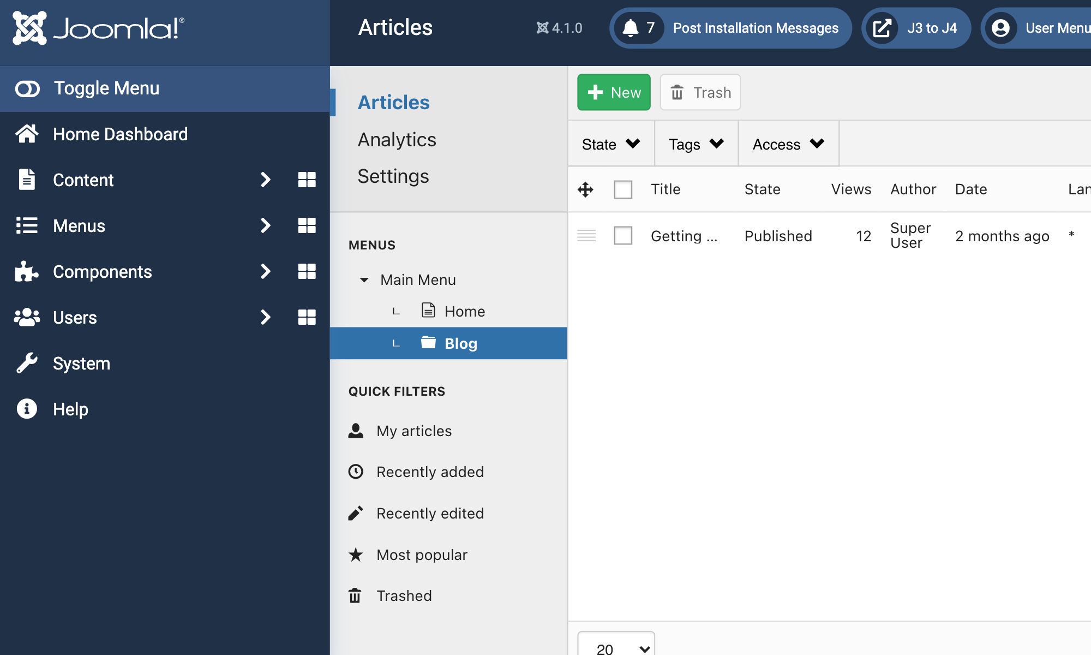Open the Access filter dropdown
The image size is (1091, 655).
pos(788,144)
